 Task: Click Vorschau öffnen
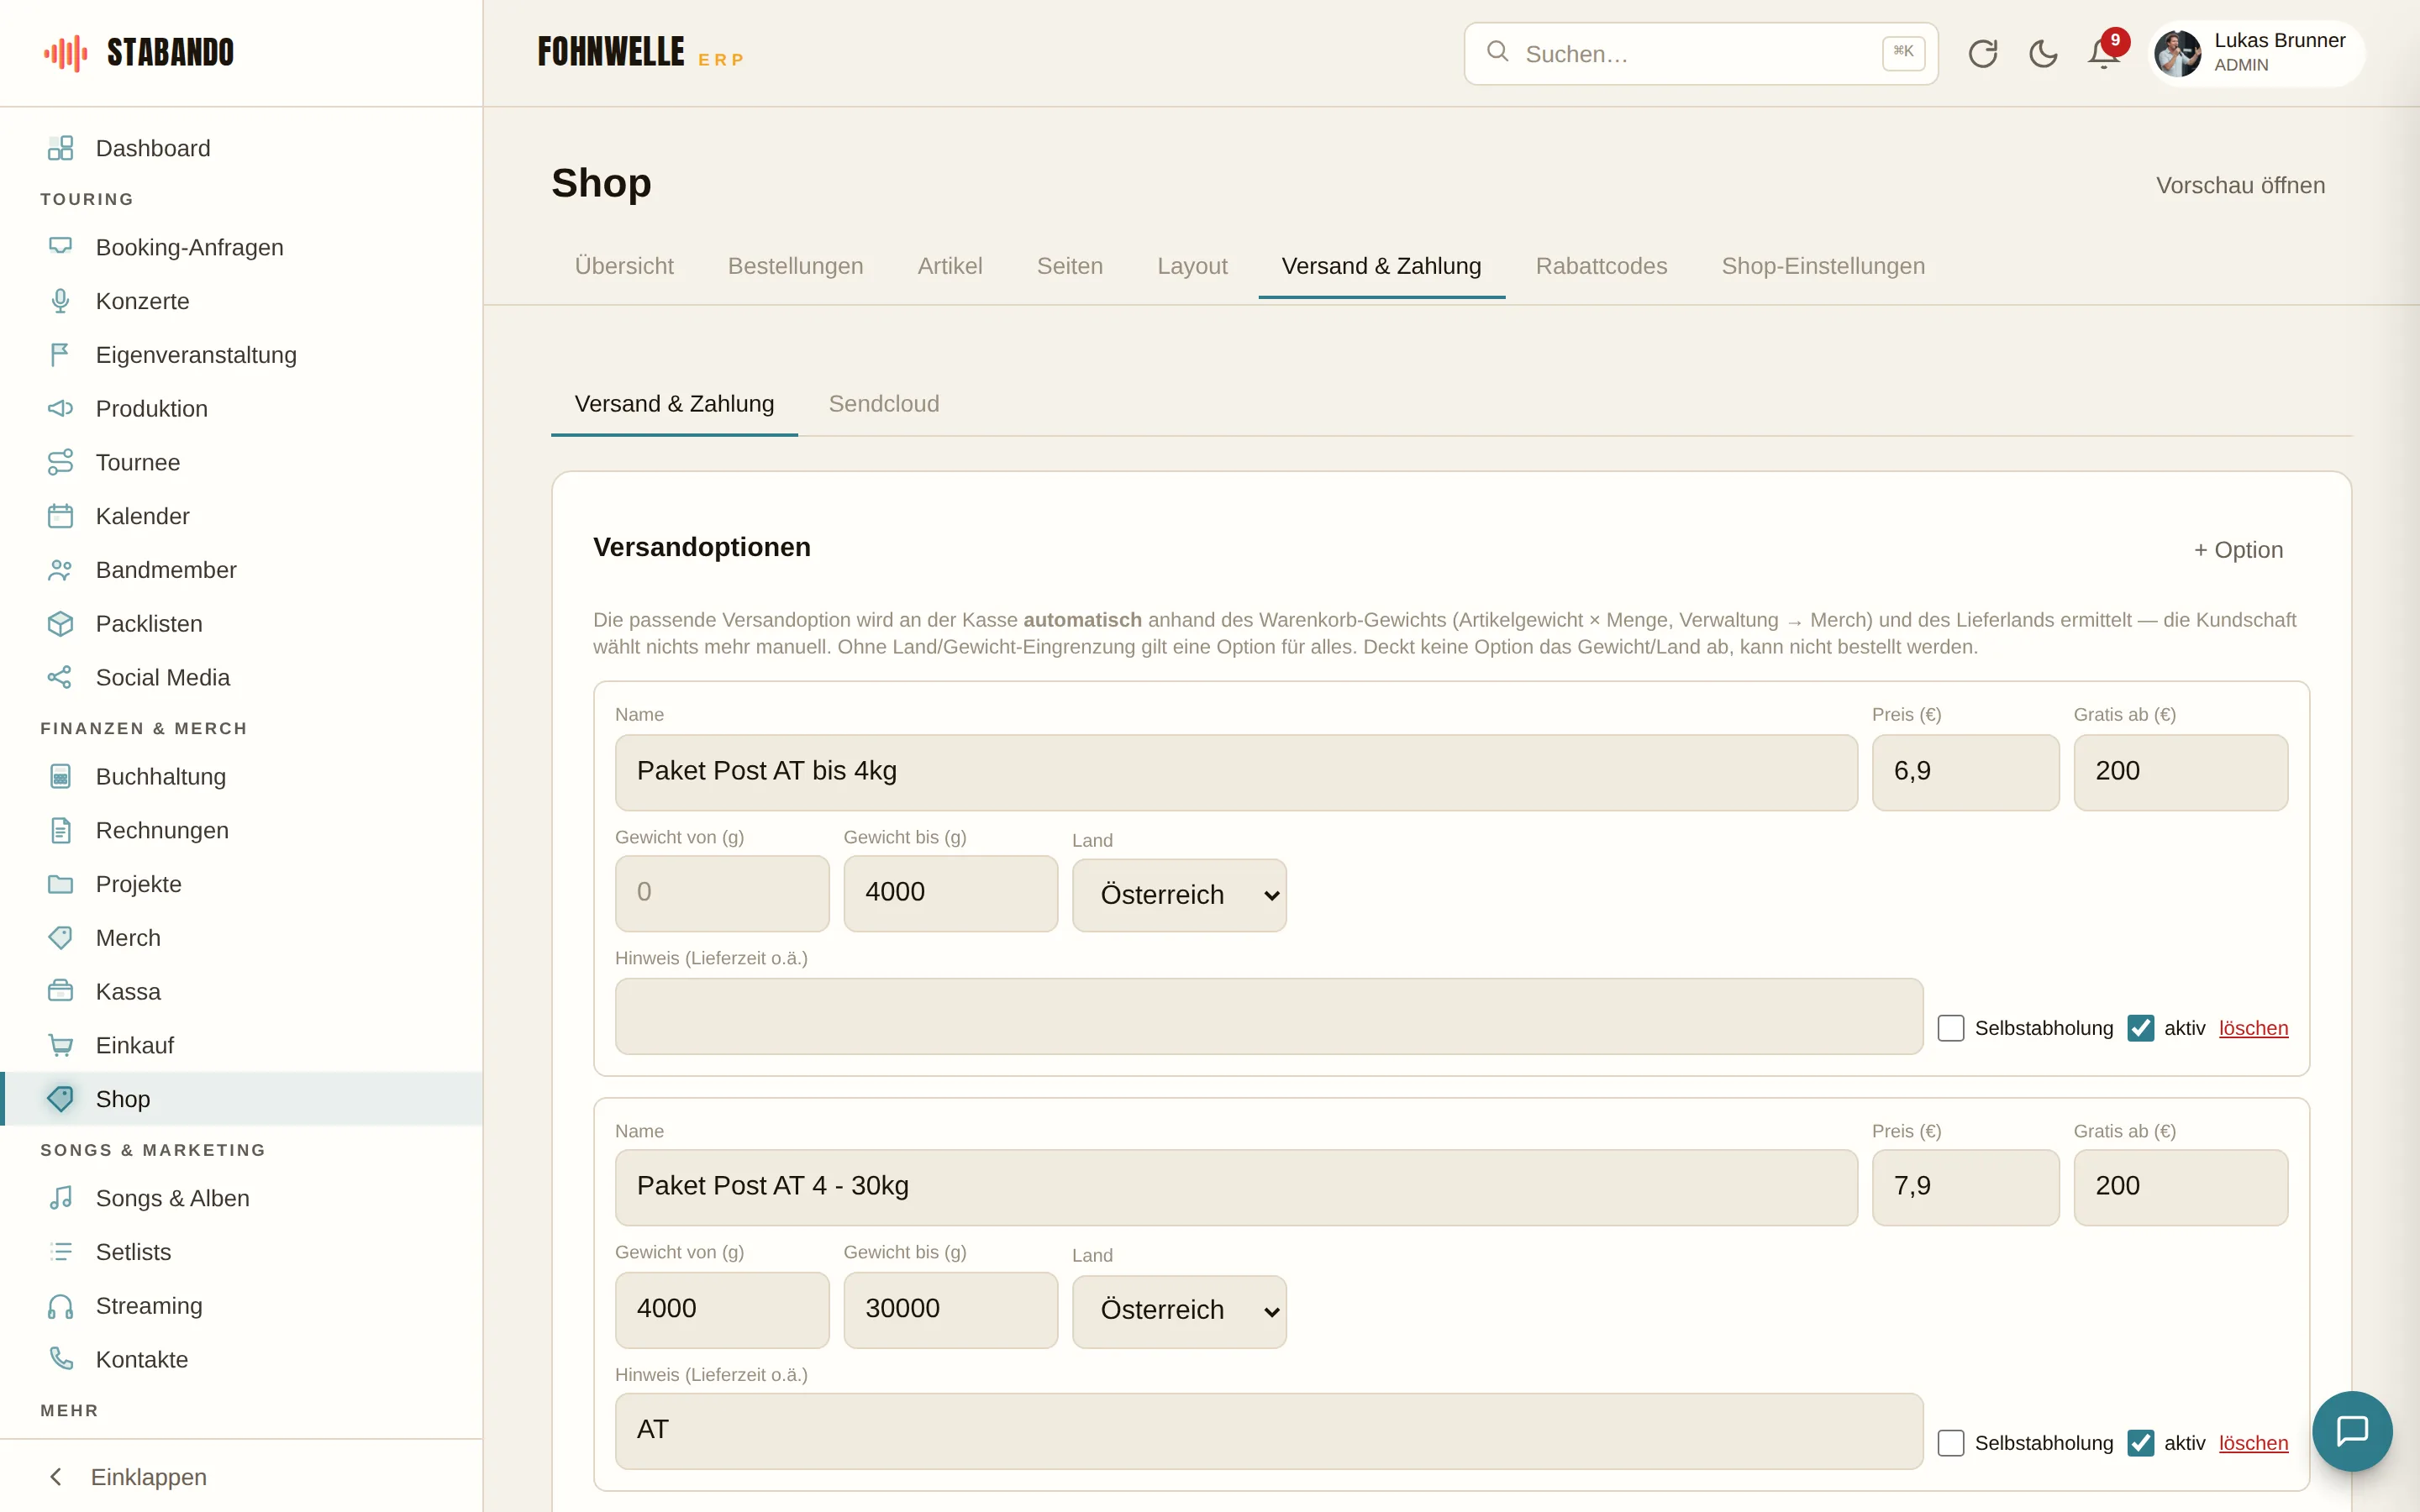[x=2240, y=186]
